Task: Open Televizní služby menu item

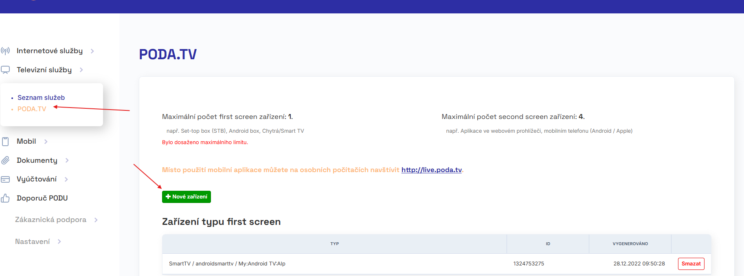Action: click(44, 70)
